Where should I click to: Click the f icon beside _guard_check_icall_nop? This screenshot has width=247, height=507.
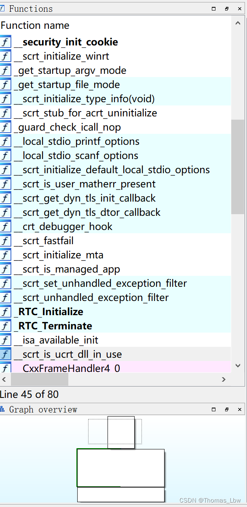tap(4, 127)
